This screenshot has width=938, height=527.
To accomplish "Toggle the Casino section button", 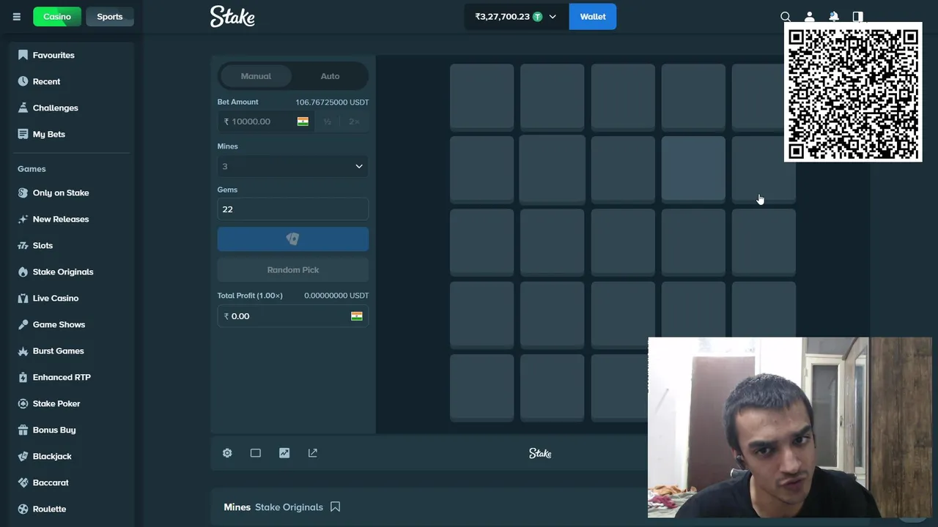I will tap(57, 16).
